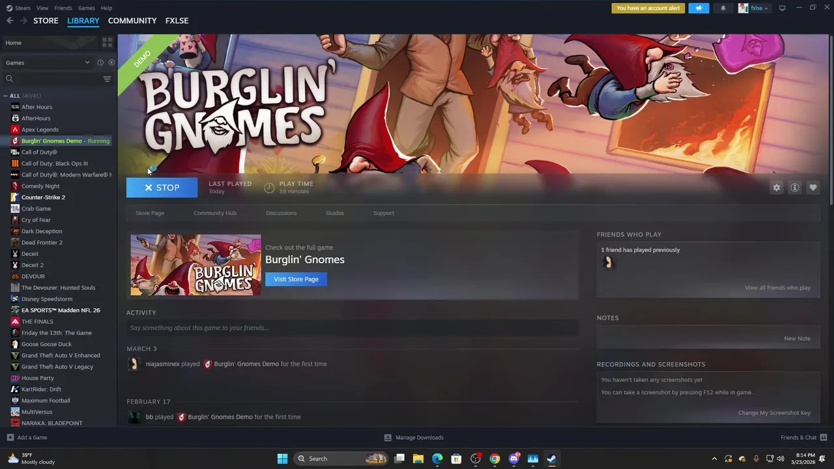This screenshot has width=834, height=469.
Task: Open the Steam menu
Action: (19, 8)
